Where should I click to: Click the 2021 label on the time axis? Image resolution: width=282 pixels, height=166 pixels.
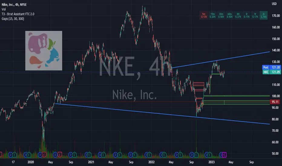[91, 162]
